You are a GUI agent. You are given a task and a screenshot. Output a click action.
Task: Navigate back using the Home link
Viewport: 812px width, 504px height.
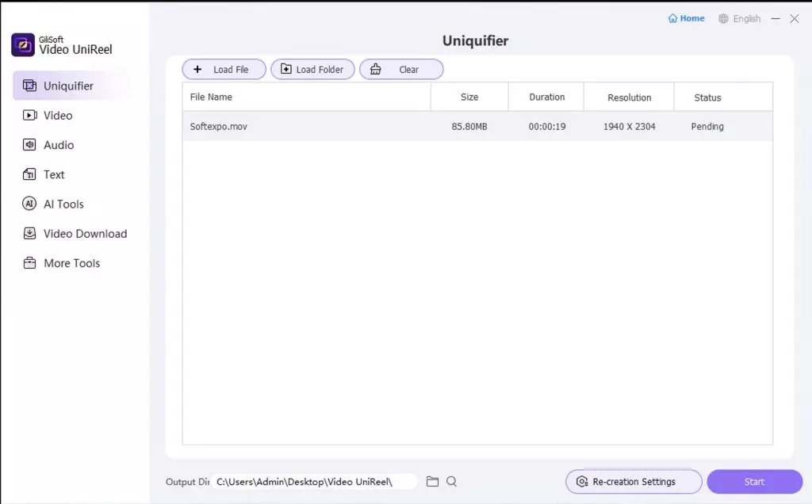pyautogui.click(x=685, y=18)
